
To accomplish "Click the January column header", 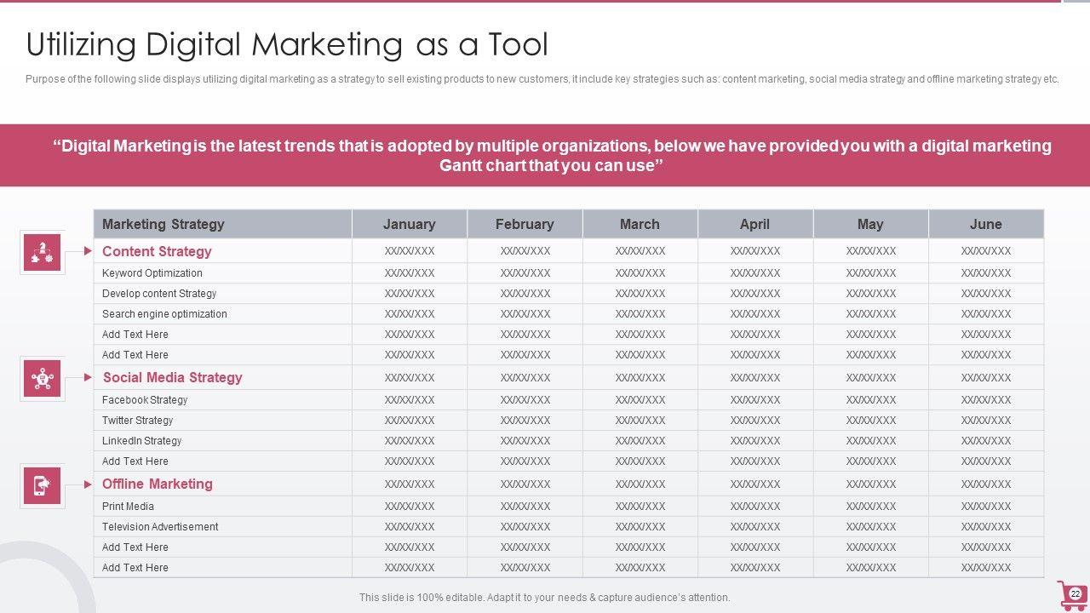I will pyautogui.click(x=409, y=224).
